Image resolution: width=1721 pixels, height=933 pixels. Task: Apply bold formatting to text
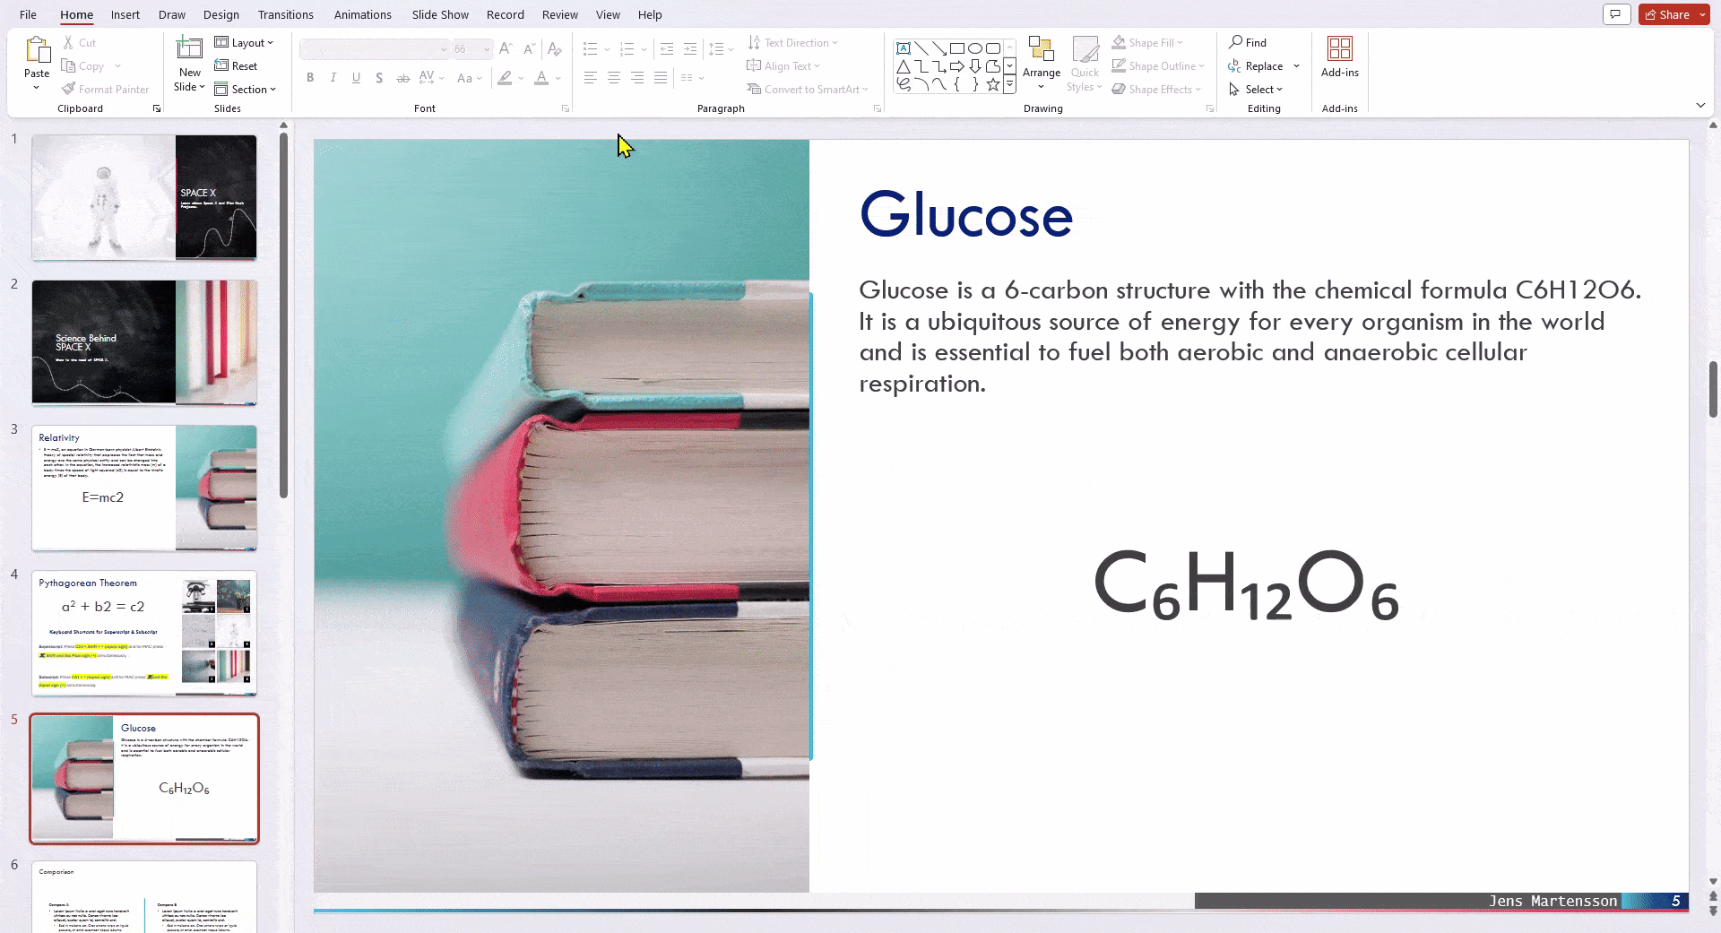pos(310,78)
